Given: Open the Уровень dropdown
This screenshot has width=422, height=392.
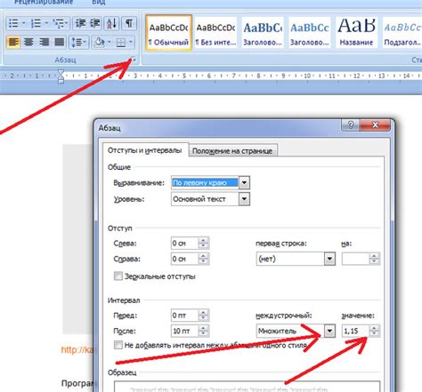Looking at the screenshot, I should coord(244,199).
